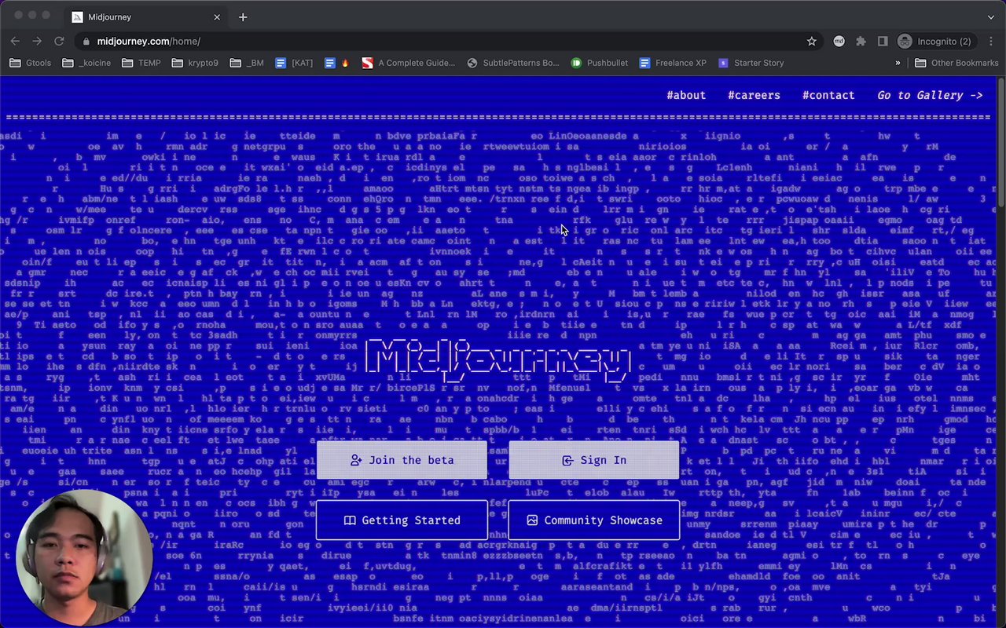Image resolution: width=1006 pixels, height=628 pixels.
Task: Go to the #about section
Action: [x=686, y=95]
